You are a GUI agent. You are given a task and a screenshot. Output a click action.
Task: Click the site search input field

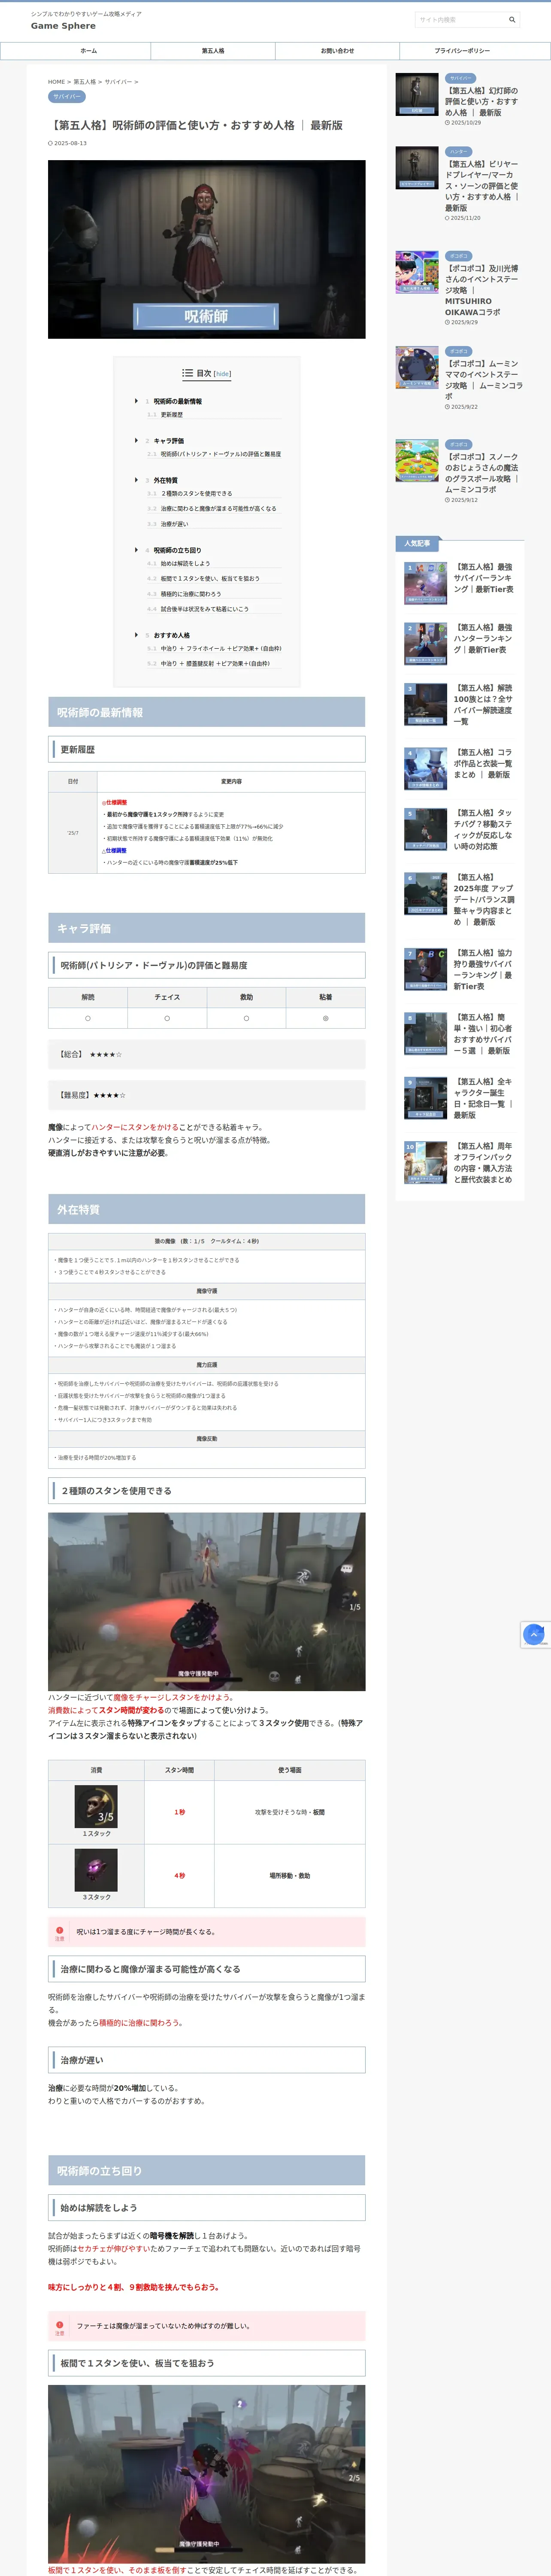[x=460, y=20]
